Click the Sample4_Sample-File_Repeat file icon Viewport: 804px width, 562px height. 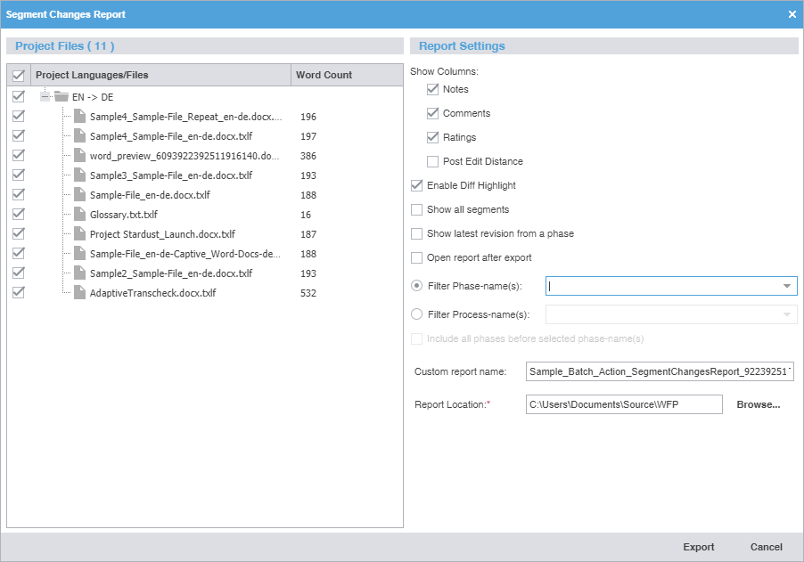[80, 116]
